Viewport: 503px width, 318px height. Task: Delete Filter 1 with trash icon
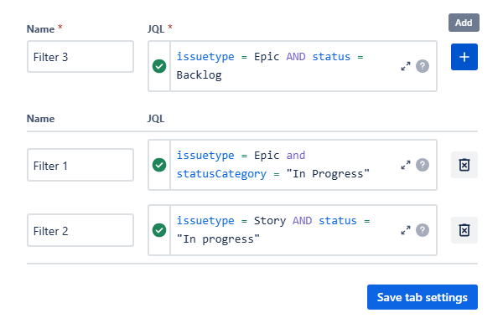coord(464,165)
